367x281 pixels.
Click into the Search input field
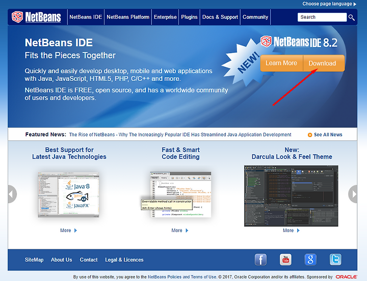click(x=322, y=17)
